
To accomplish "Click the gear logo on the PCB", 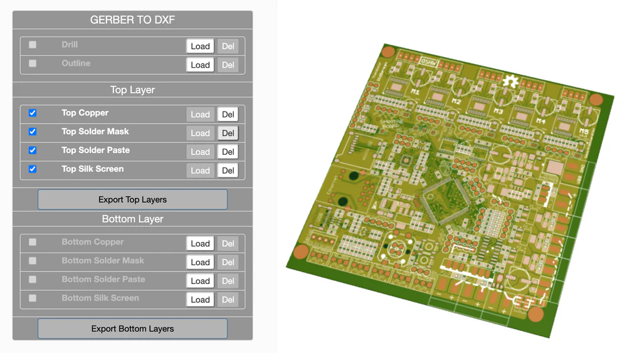I will pos(512,82).
